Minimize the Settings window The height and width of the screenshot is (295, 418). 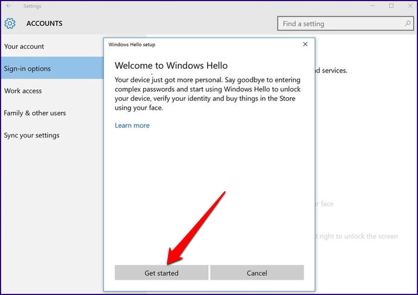click(x=374, y=6)
